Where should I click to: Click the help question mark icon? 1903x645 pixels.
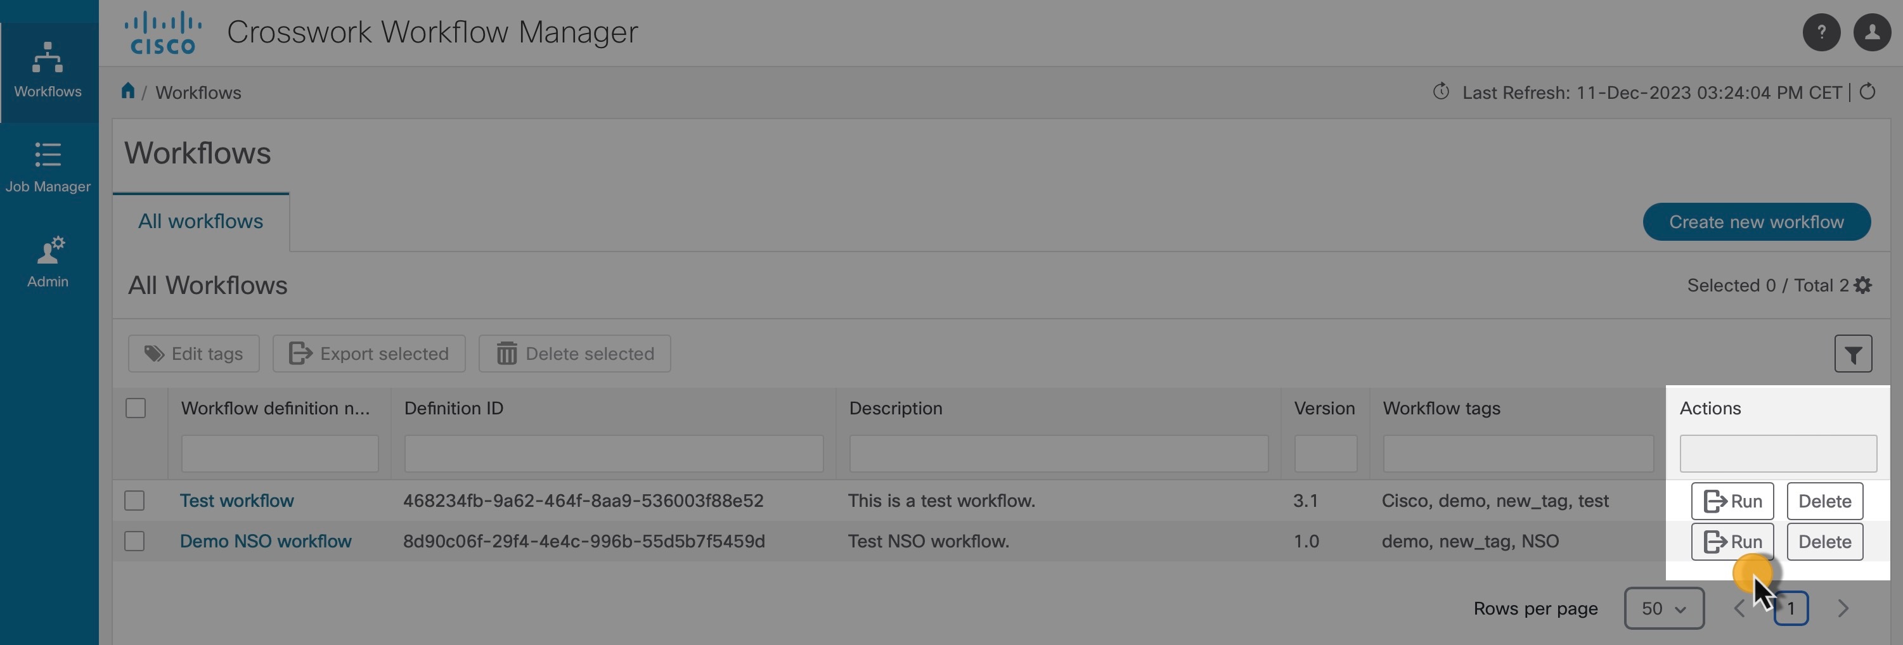[x=1822, y=32]
